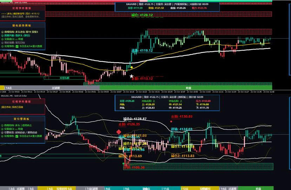Click the 减仓: 4128.12 green label
Viewport: 291px width, 190px height.
click(142, 15)
